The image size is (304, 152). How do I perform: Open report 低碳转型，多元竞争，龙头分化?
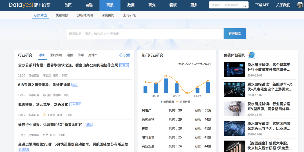coord(43,104)
